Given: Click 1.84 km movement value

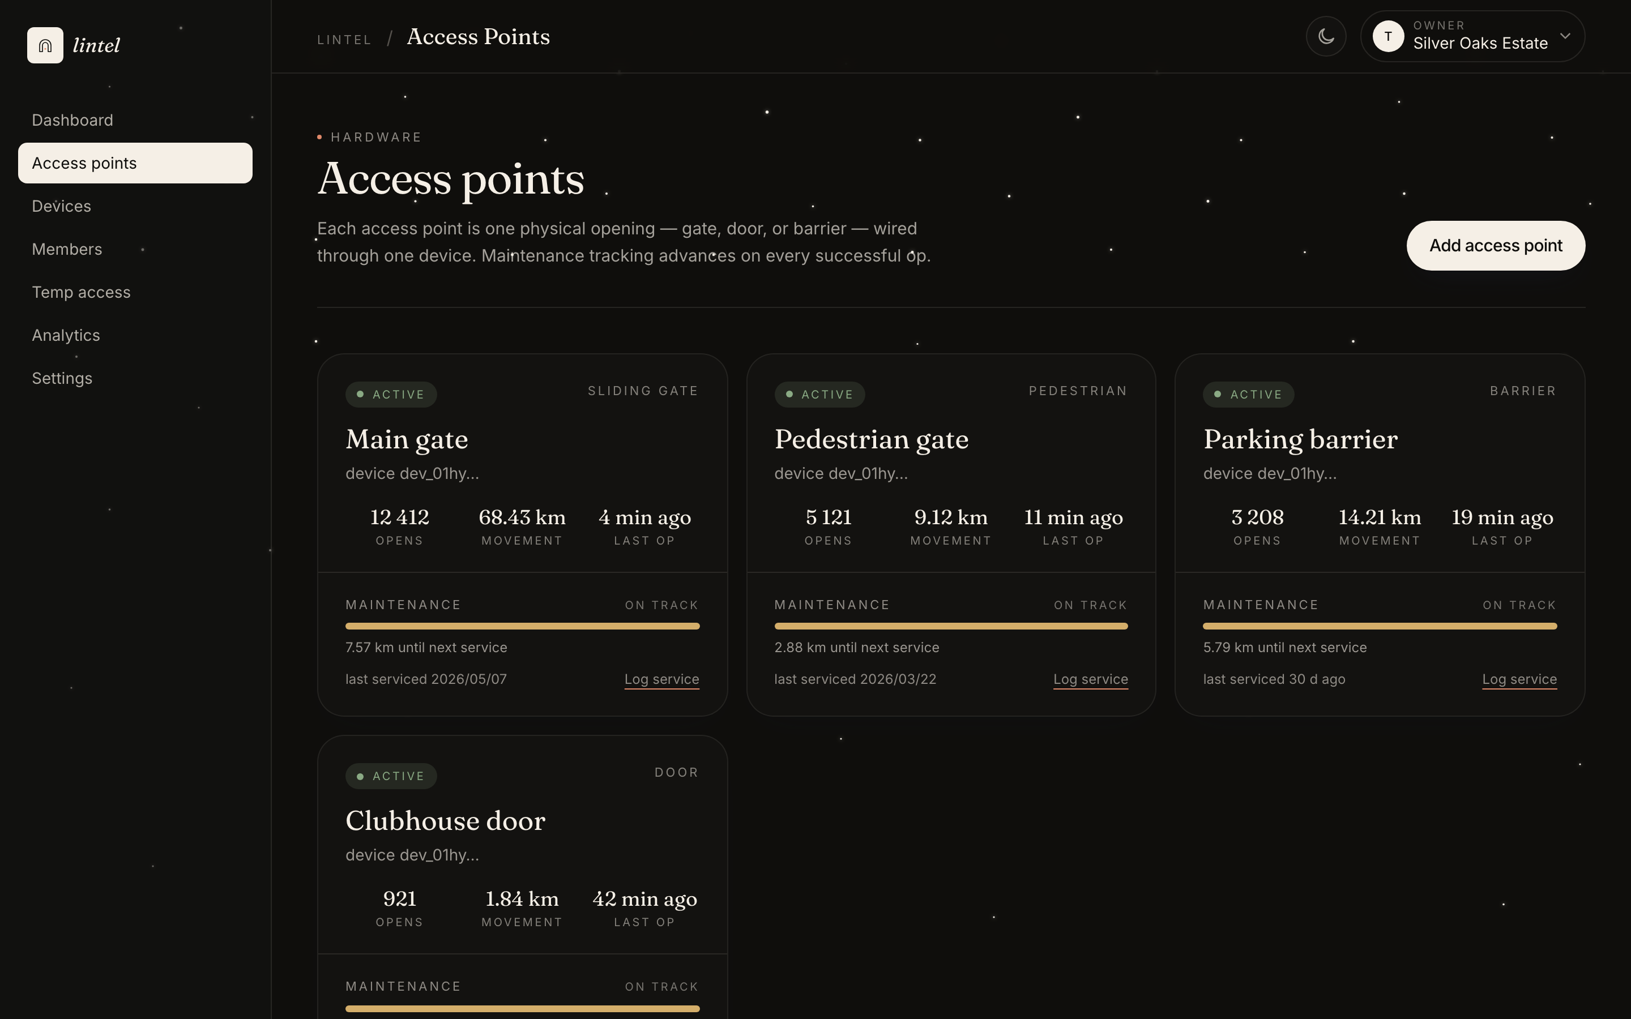Looking at the screenshot, I should (x=522, y=898).
